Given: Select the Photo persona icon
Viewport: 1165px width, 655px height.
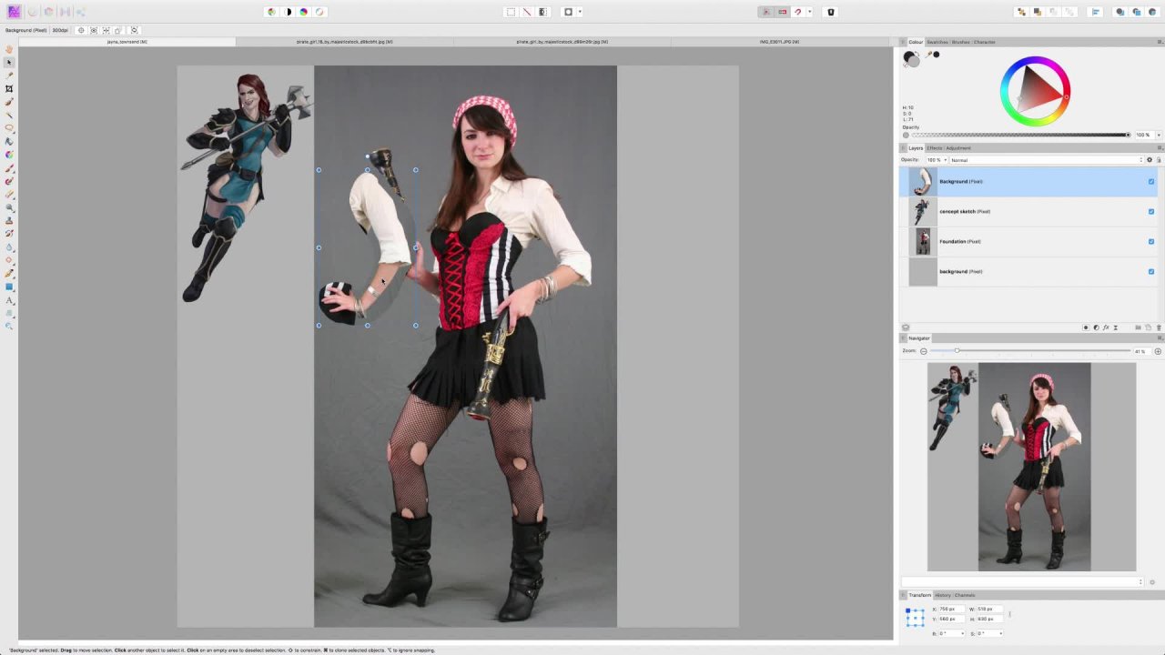Looking at the screenshot, I should point(14,12).
